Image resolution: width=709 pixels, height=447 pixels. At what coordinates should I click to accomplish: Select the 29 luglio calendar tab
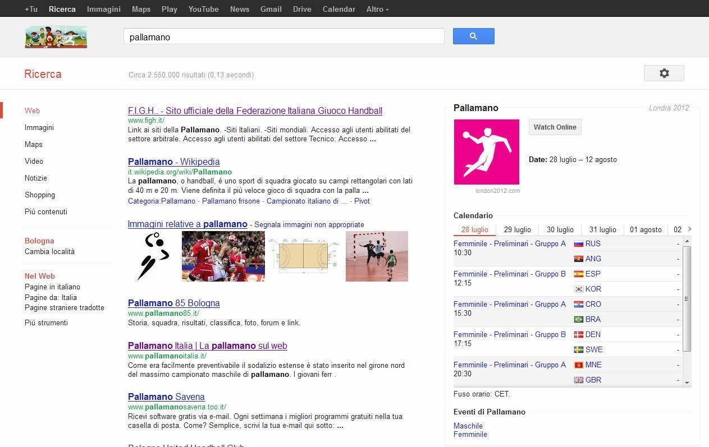pyautogui.click(x=517, y=230)
